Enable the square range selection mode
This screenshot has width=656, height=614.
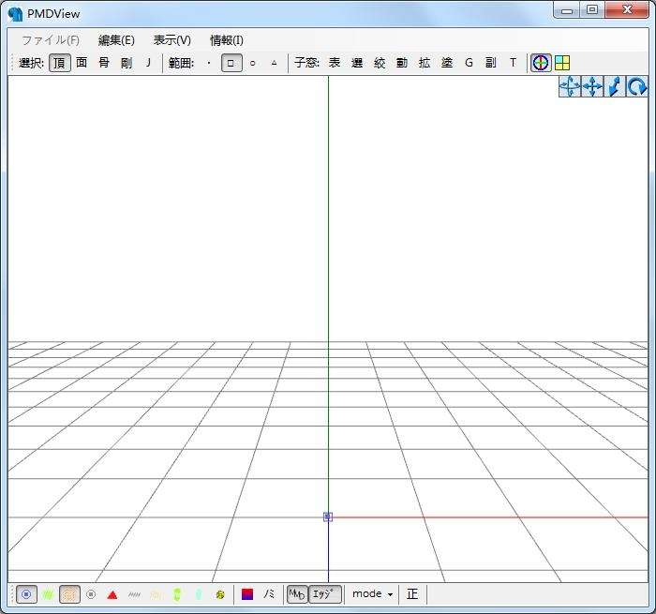click(231, 63)
